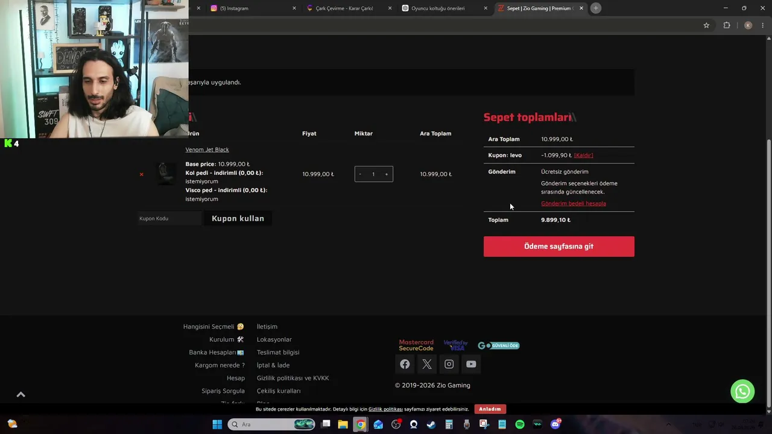Open Sipariş Sorgula footer link
772x434 pixels.
pos(223,391)
